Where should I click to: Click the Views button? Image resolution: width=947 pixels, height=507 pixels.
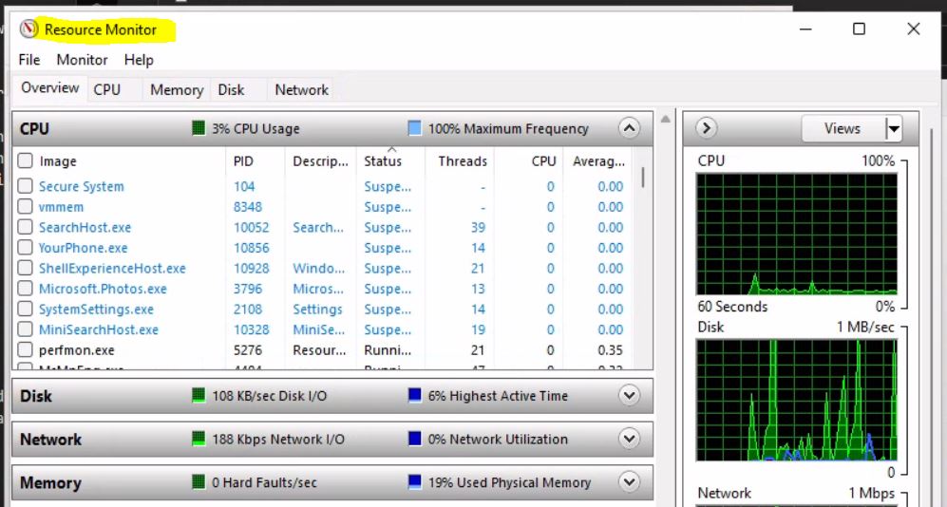click(843, 128)
